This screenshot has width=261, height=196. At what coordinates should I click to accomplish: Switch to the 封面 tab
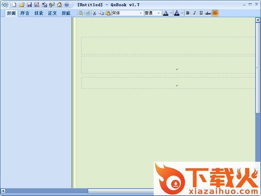pyautogui.click(x=11, y=13)
